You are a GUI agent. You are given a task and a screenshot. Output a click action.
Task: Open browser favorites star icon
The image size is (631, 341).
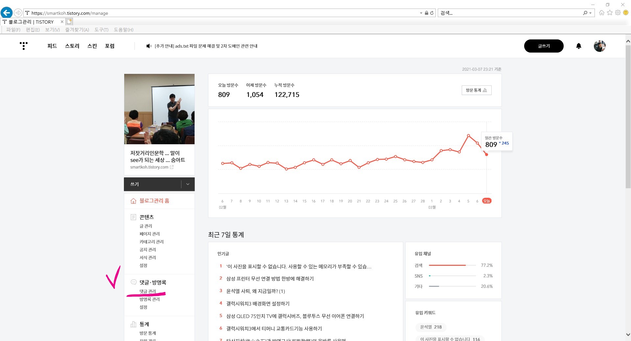pyautogui.click(x=610, y=13)
